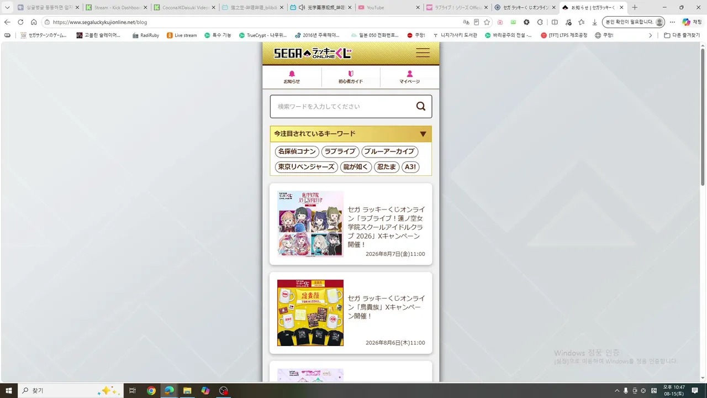This screenshot has width=707, height=398.
Task: Open the 蓮ノ空女学院 campaign thumbnail
Action: 310,224
